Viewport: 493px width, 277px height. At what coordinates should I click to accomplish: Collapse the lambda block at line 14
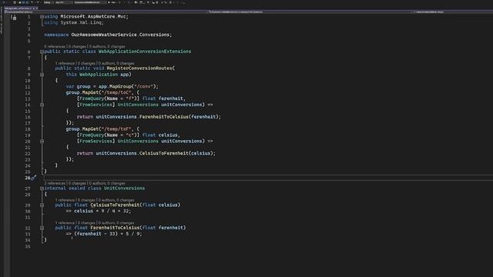[x=42, y=105]
